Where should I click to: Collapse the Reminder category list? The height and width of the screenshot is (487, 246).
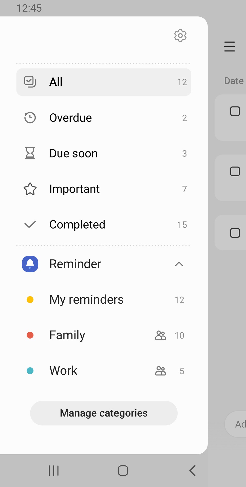179,264
